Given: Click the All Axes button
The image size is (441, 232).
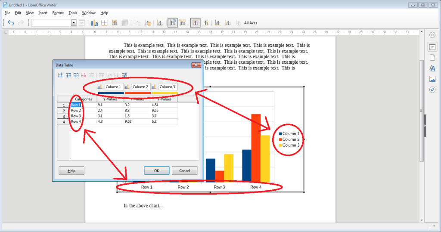Looking at the screenshot, I should click(x=251, y=23).
